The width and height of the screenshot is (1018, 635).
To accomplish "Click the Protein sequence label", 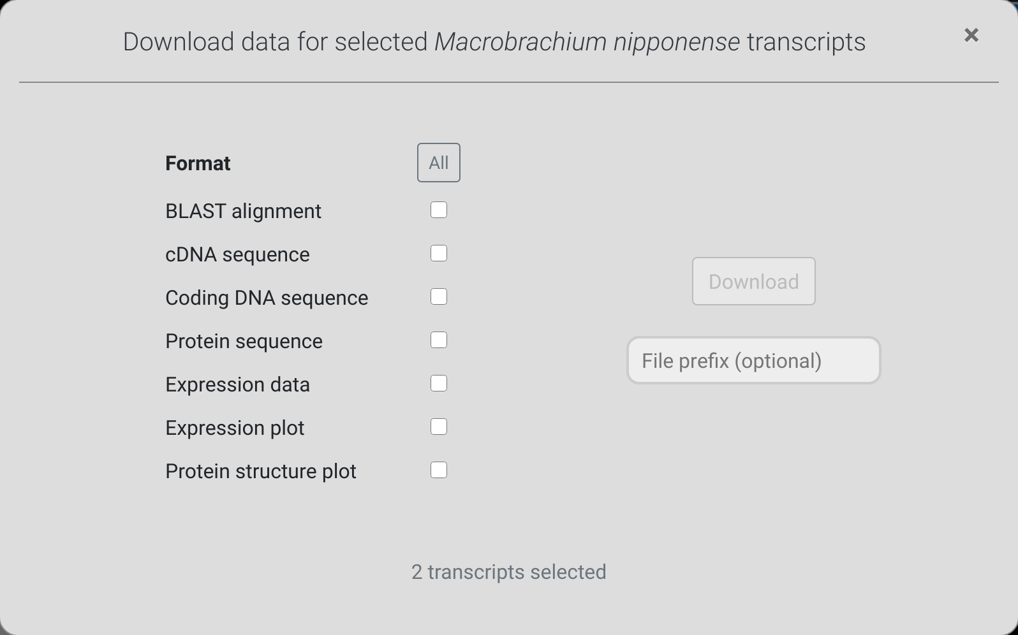I will [x=244, y=341].
